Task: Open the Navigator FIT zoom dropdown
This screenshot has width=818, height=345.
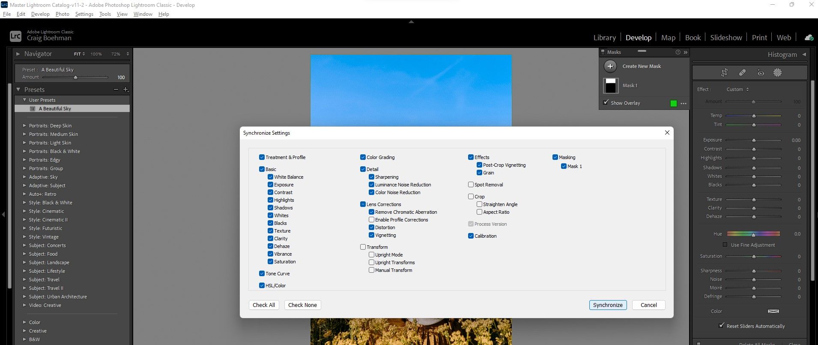Action: (79, 54)
